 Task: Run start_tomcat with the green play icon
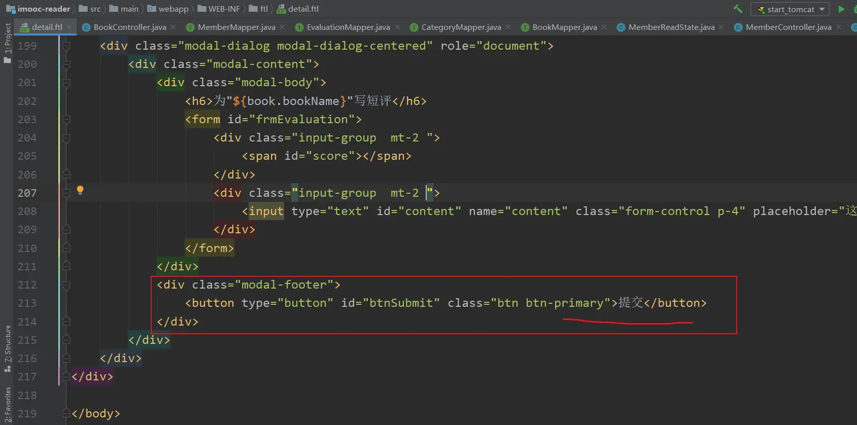pyautogui.click(x=841, y=9)
